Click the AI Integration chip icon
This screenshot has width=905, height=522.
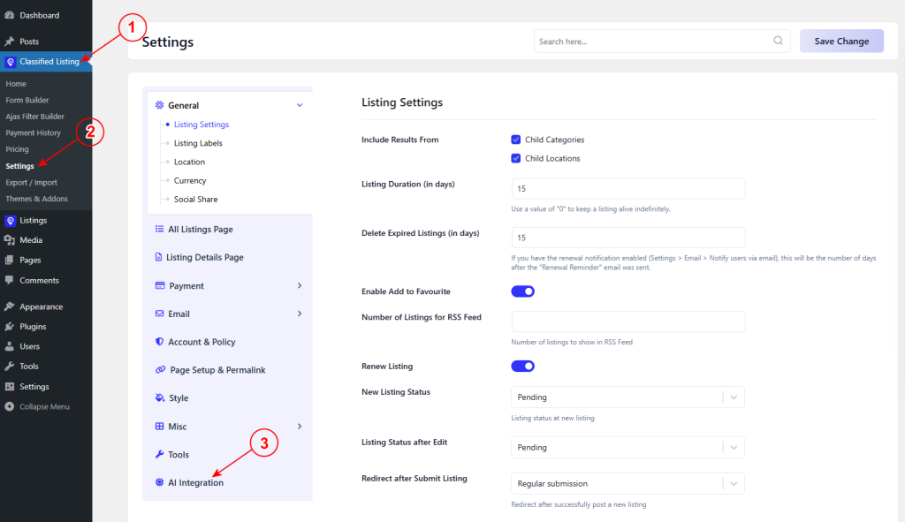click(159, 482)
